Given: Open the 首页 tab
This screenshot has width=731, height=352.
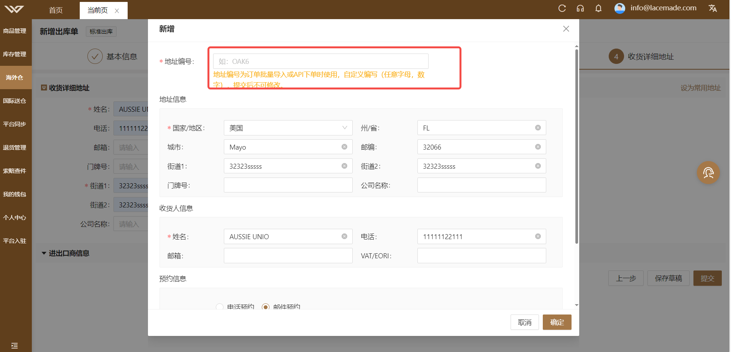Looking at the screenshot, I should (56, 10).
